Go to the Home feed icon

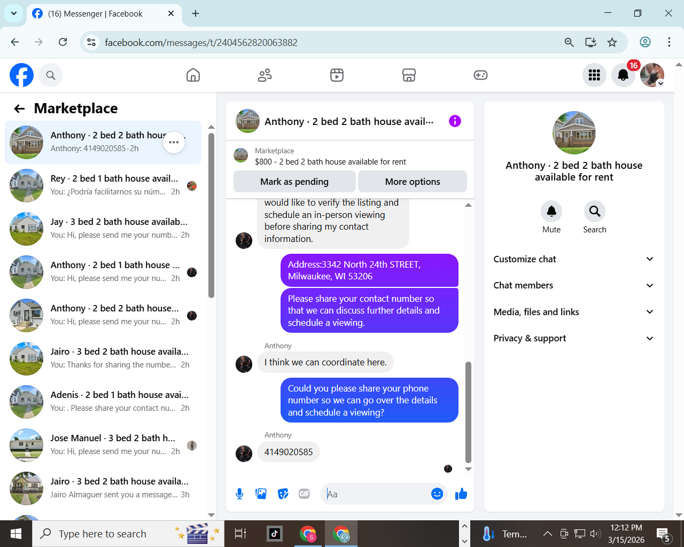click(193, 75)
